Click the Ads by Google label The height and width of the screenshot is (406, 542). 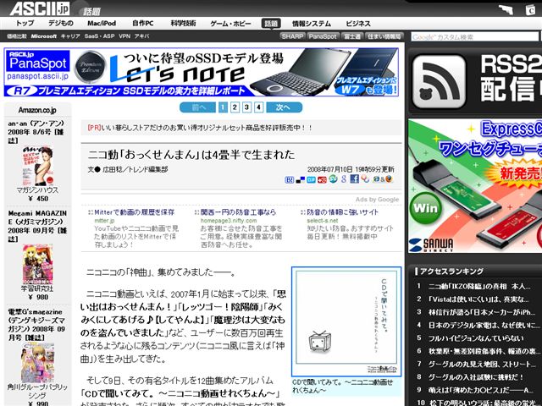click(377, 200)
